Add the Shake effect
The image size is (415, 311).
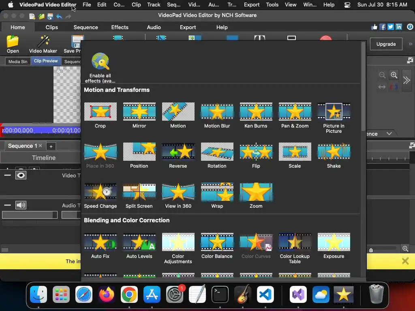[x=334, y=155]
